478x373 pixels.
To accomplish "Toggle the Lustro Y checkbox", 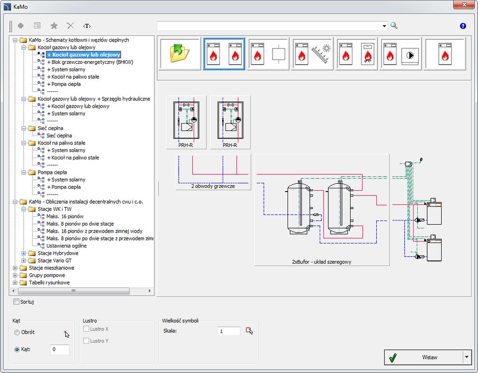I will point(86,341).
